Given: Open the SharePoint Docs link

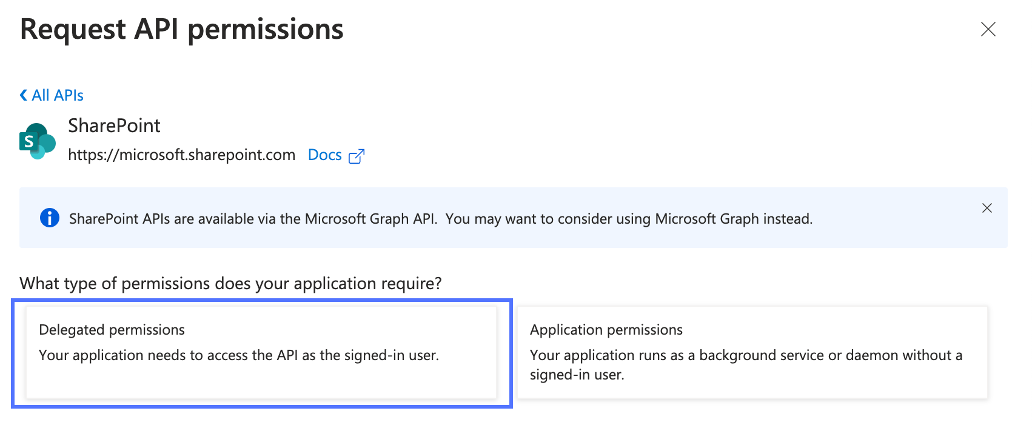Looking at the screenshot, I should tap(325, 155).
